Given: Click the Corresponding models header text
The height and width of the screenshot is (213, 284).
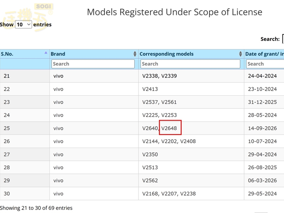Looking at the screenshot, I should pyautogui.click(x=167, y=54).
